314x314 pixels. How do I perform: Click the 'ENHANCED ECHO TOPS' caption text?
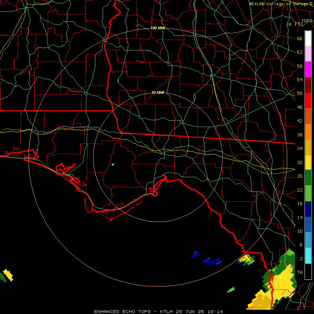point(122,312)
